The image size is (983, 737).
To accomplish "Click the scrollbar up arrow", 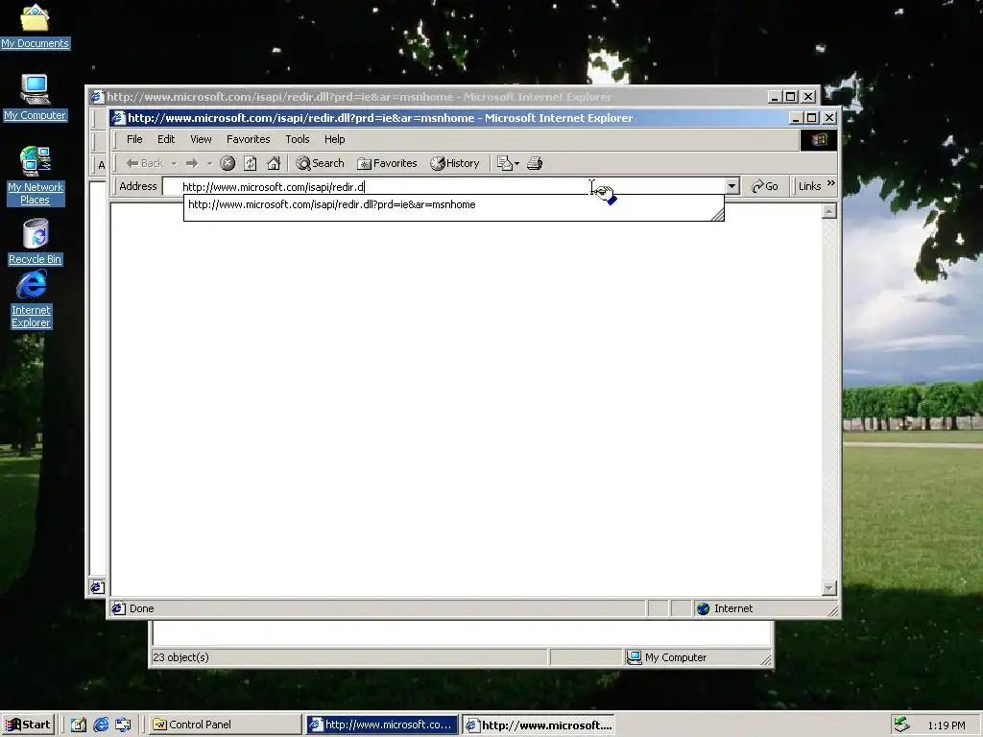I will 828,211.
